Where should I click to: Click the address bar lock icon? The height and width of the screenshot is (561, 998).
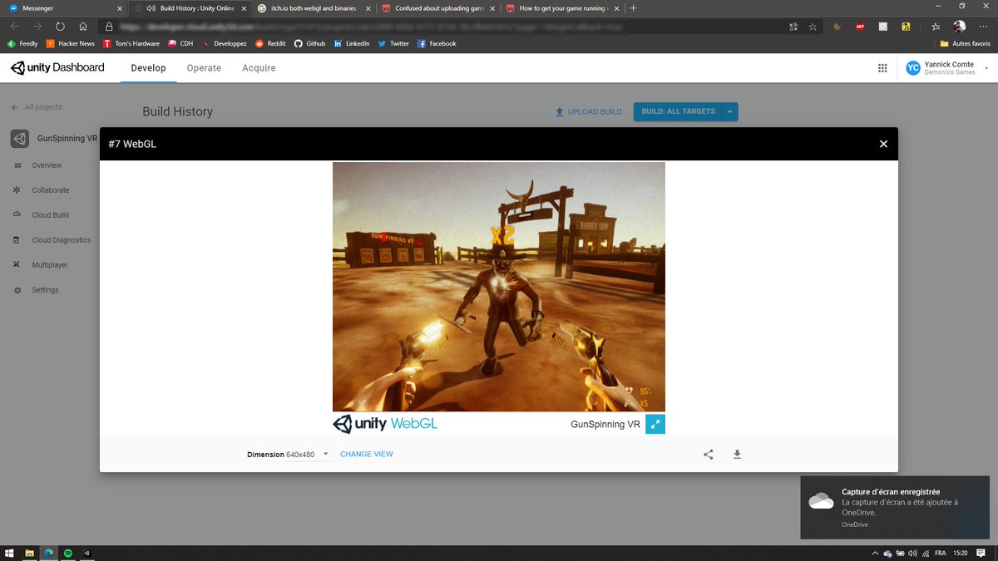point(110,27)
